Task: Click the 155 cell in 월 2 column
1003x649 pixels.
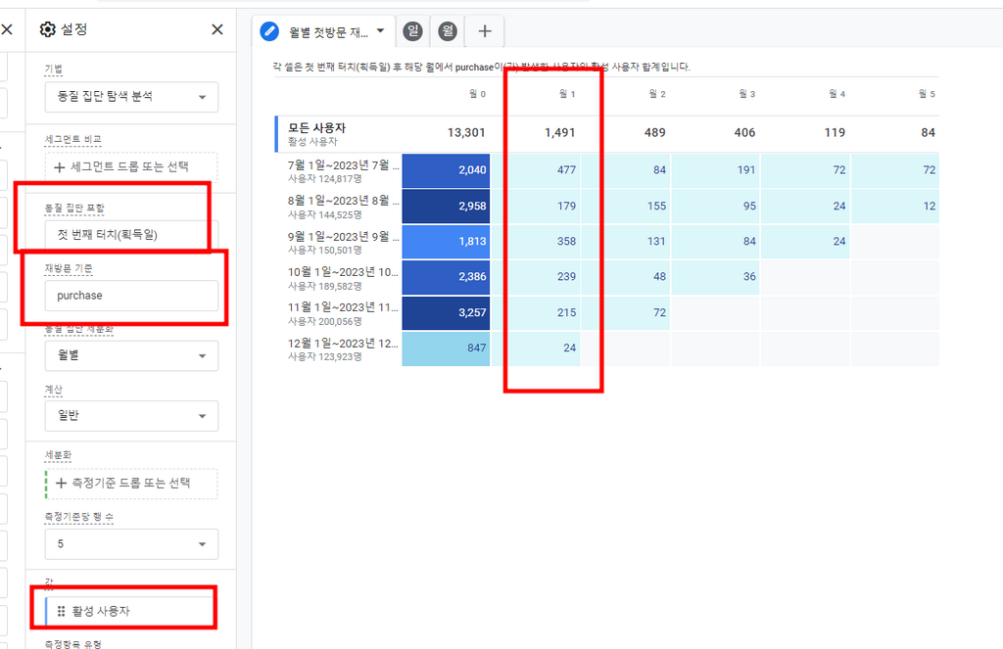Action: [626, 206]
